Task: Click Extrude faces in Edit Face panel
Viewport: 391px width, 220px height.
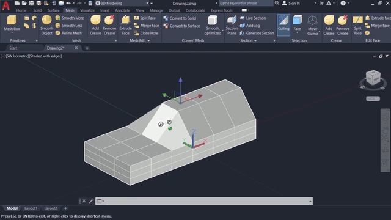Action: click(x=378, y=18)
